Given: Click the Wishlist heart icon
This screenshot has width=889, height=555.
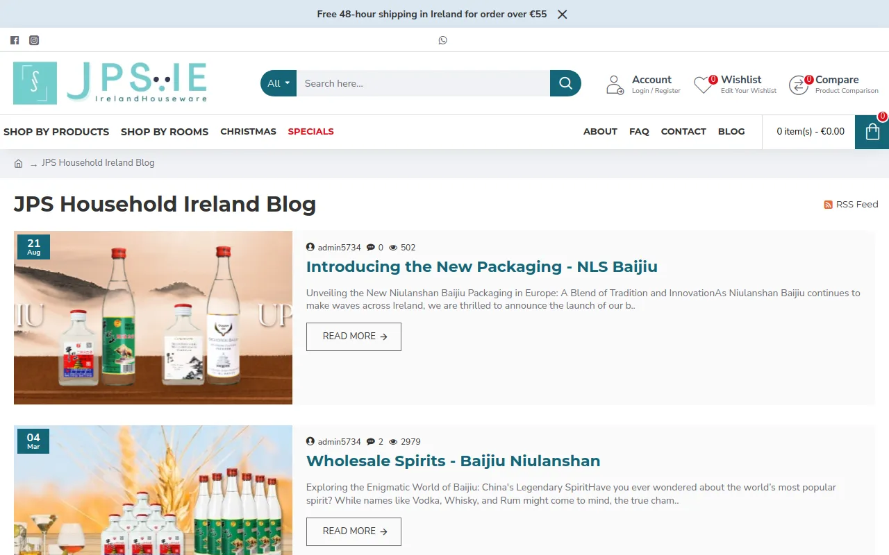Looking at the screenshot, I should point(704,85).
